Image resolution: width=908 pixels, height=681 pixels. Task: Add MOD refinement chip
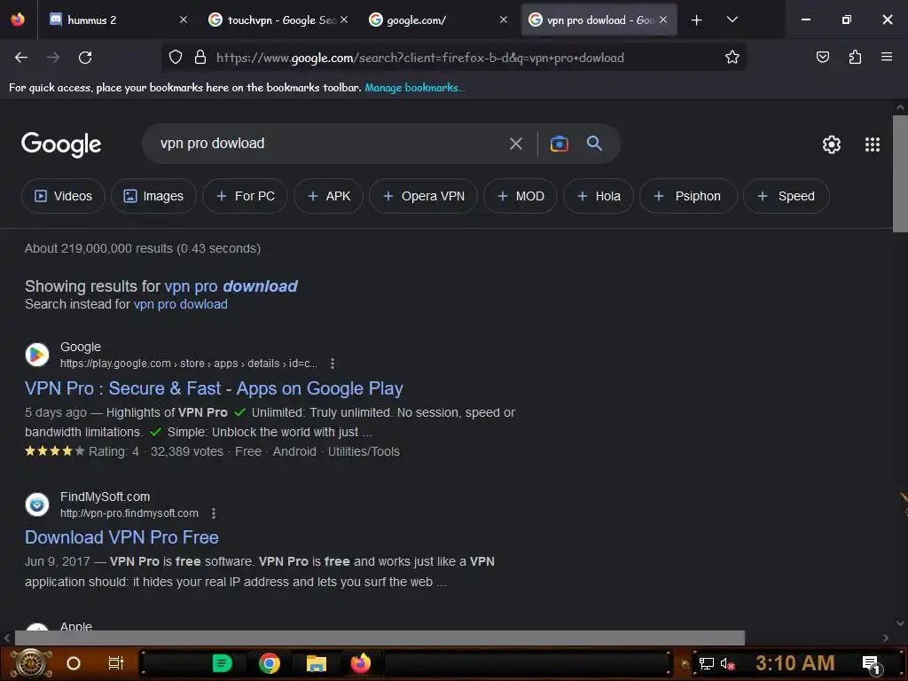point(521,196)
